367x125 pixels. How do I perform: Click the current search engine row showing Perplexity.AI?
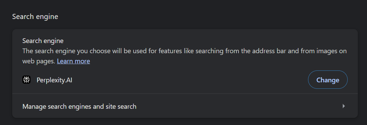[185, 80]
